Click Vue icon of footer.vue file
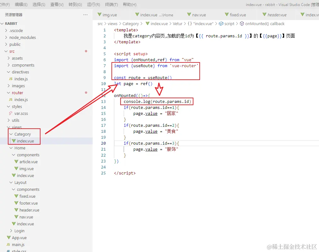Image resolution: width=319 pixels, height=252 pixels. coord(16,203)
